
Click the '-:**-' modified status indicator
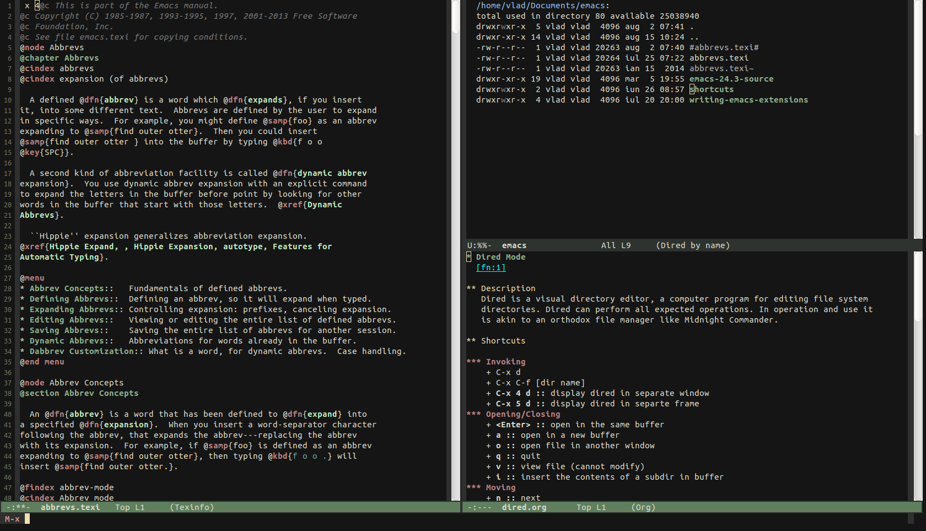tap(18, 507)
